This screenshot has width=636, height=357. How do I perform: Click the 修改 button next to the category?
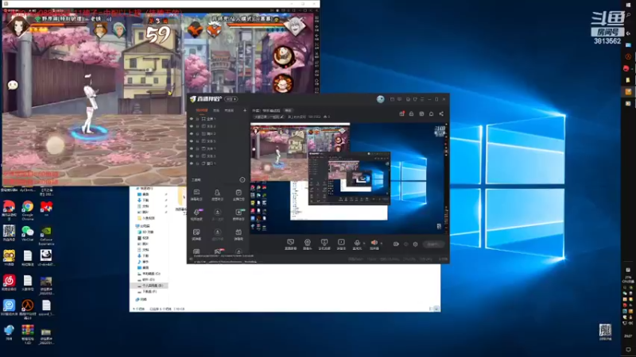(x=288, y=110)
